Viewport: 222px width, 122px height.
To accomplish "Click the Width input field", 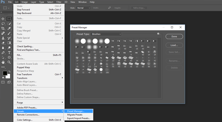I will tap(102, 8).
